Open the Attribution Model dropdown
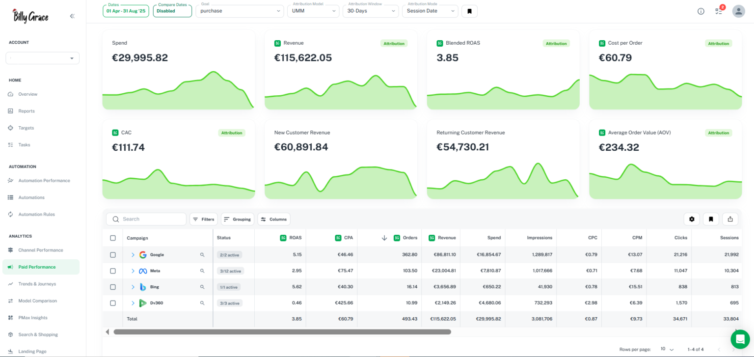This screenshot has height=357, width=754. pos(313,10)
